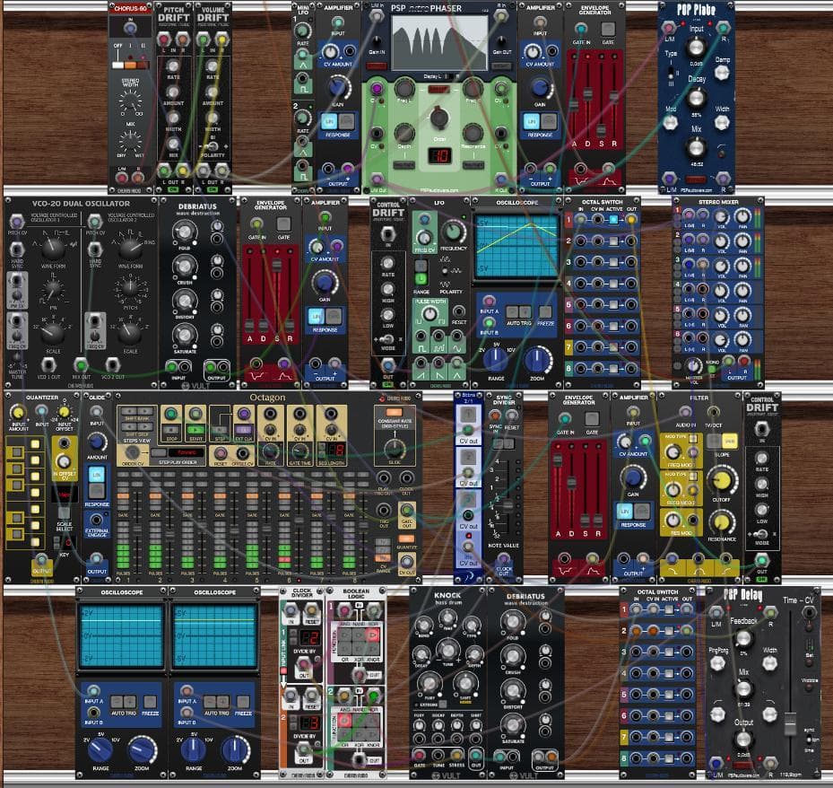Turn the Chorus-60 Stereo Width knob
833x788 pixels.
pos(130,101)
